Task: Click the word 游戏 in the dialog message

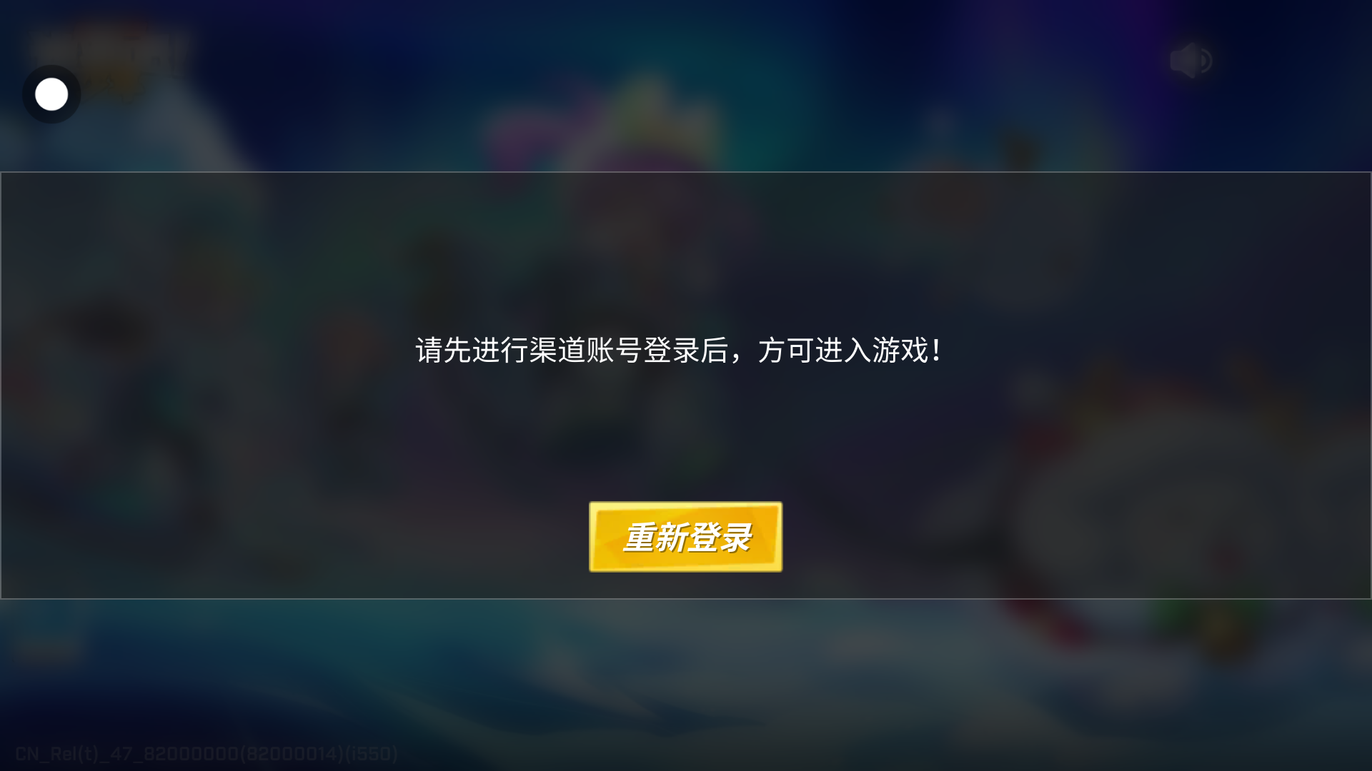Action: (900, 351)
